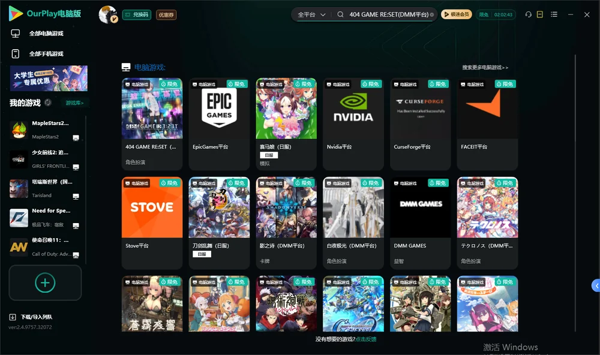Open 极速会员 membership button
Viewport: 600px width, 355px height.
457,14
